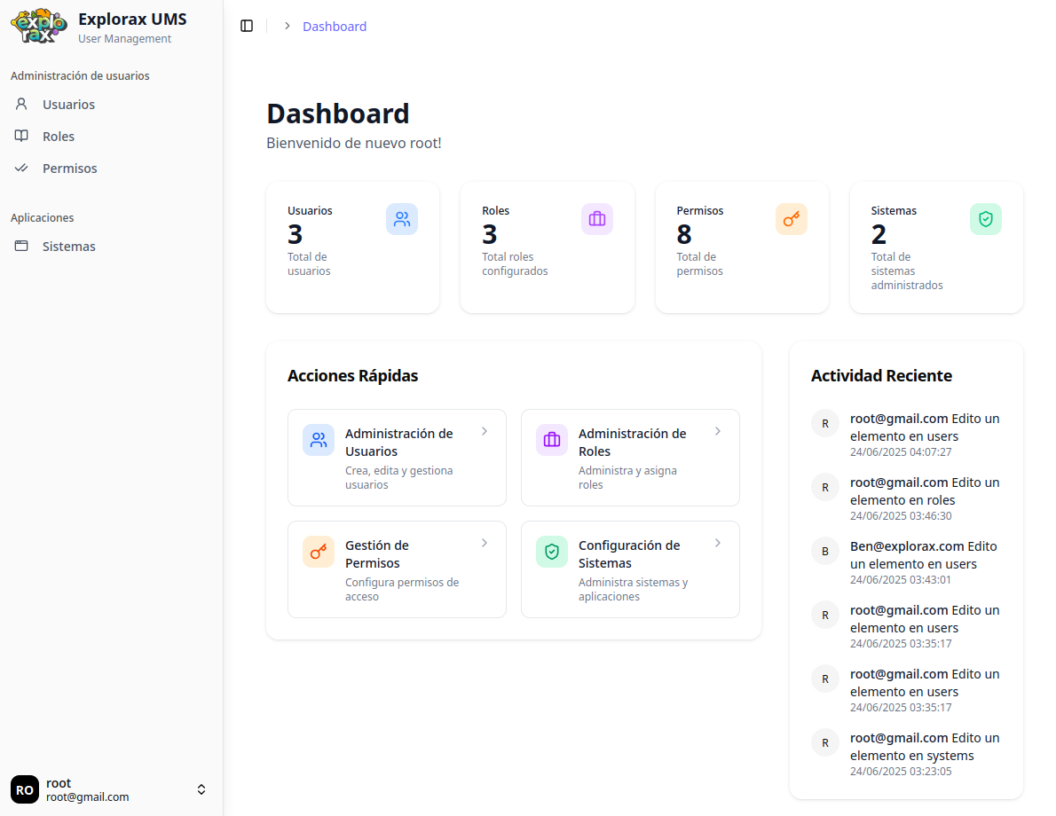This screenshot has width=1056, height=816.
Task: Click the green shield icon in Sistemas card
Action: click(x=986, y=219)
